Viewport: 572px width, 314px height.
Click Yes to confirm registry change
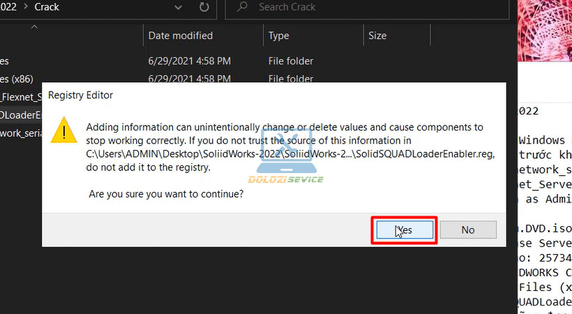click(x=405, y=230)
